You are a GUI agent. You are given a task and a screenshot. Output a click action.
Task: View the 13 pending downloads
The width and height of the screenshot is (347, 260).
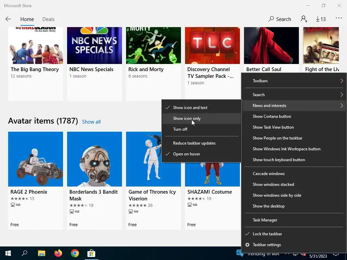click(321, 19)
